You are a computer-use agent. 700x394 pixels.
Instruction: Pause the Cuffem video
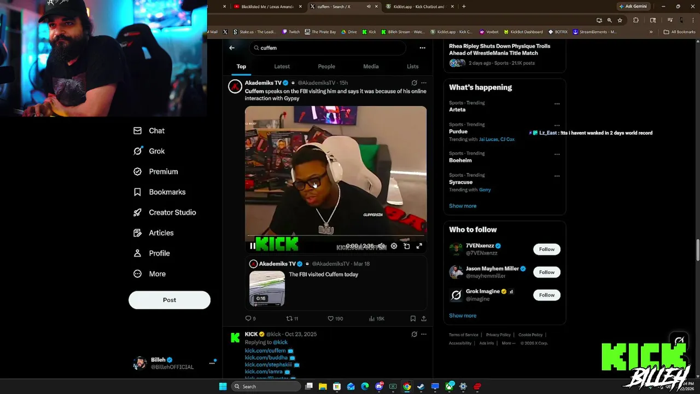[x=252, y=246]
